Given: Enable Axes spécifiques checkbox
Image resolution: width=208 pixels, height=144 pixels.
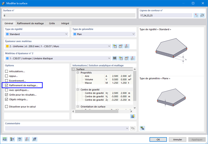Looking at the screenshot, I should click(x=7, y=90).
